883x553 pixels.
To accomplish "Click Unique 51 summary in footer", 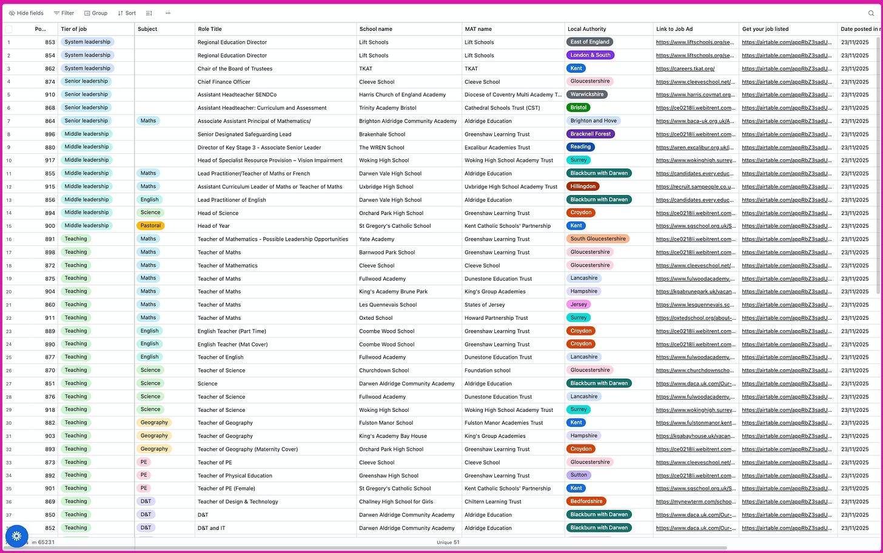I will pos(448,542).
